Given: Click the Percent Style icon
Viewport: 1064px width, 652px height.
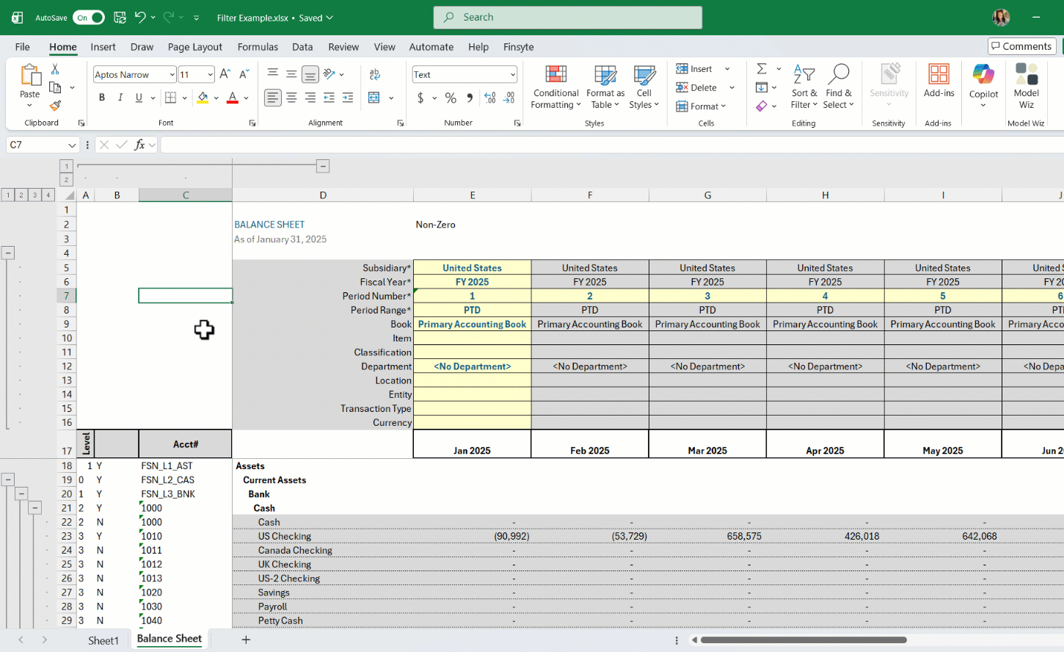Looking at the screenshot, I should [451, 98].
